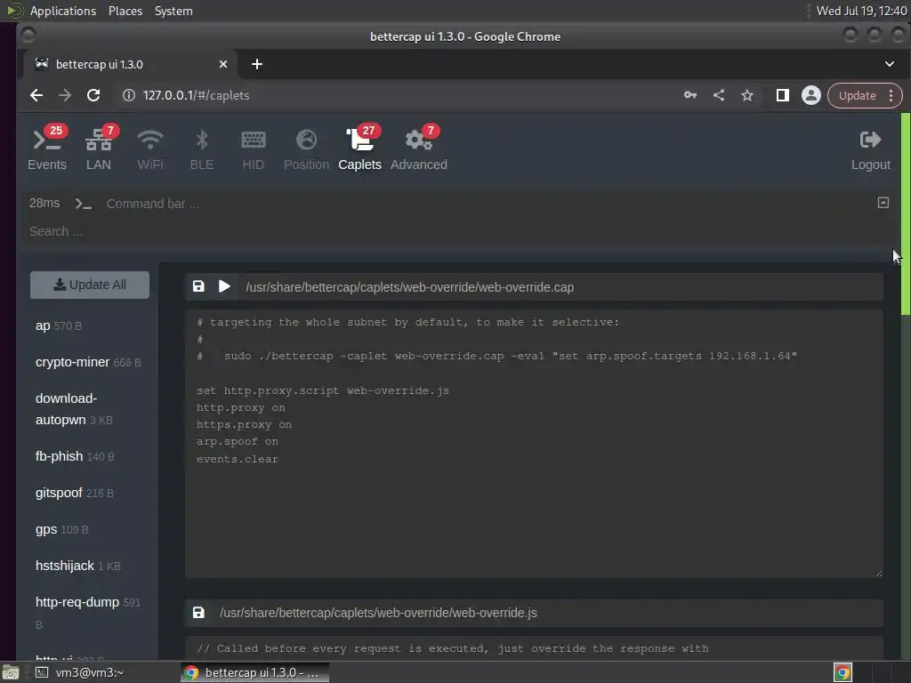
Task: Open the saved passwords key icon
Action: pyautogui.click(x=690, y=95)
